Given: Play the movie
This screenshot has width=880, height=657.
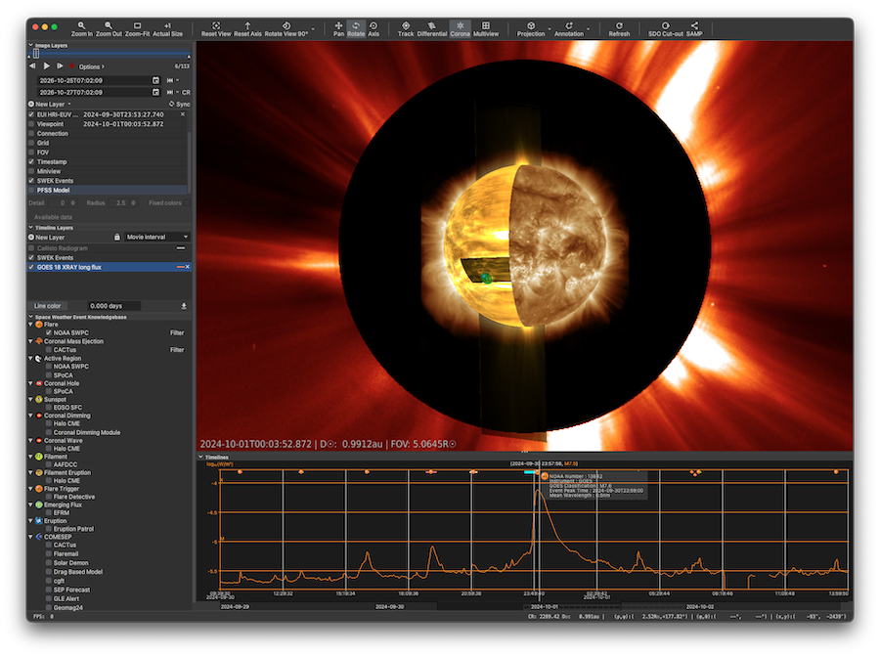Looking at the screenshot, I should [x=47, y=66].
